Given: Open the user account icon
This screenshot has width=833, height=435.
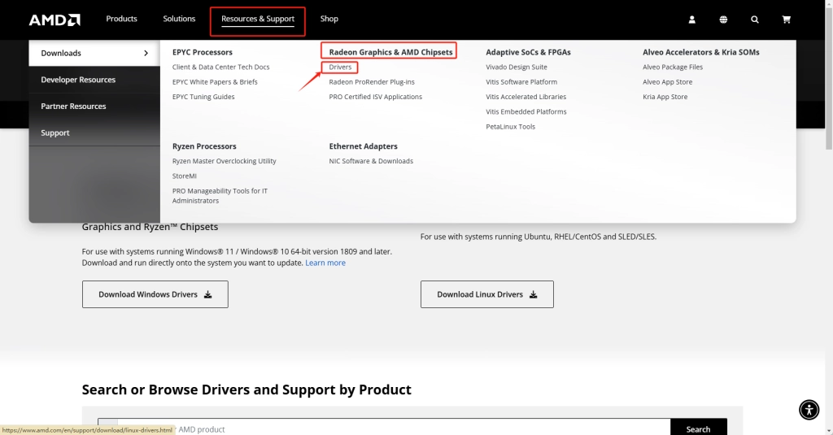Looking at the screenshot, I should (x=691, y=20).
